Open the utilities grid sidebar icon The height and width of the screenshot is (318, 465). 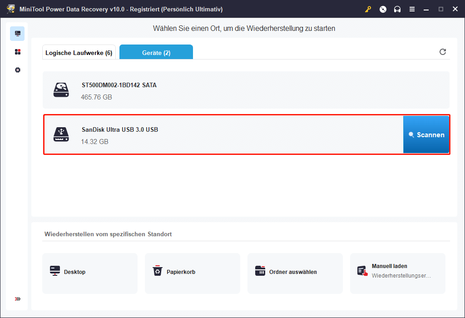[x=18, y=52]
